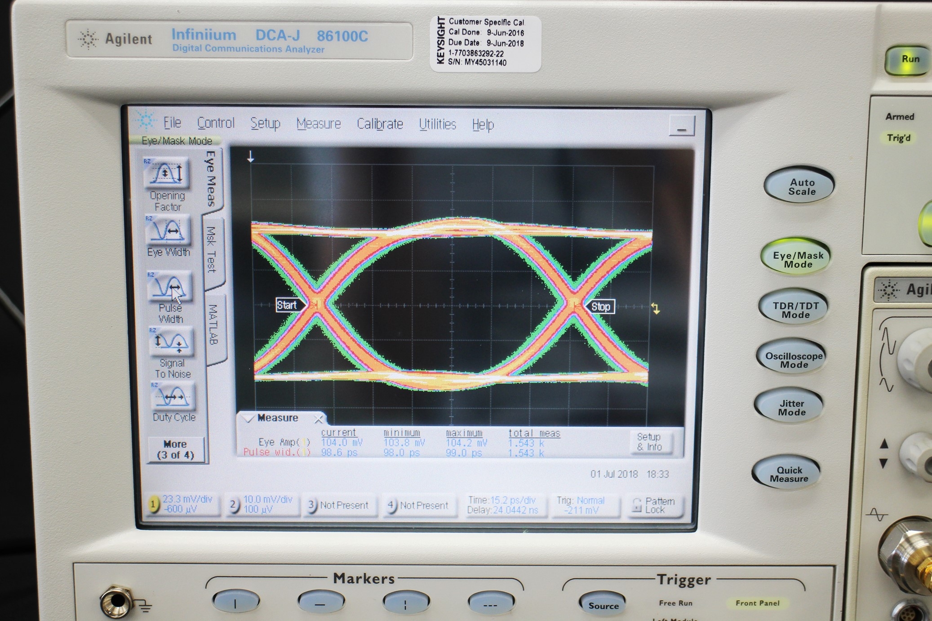Open the Measure menu
Viewport: 932px width, 621px height.
point(319,124)
